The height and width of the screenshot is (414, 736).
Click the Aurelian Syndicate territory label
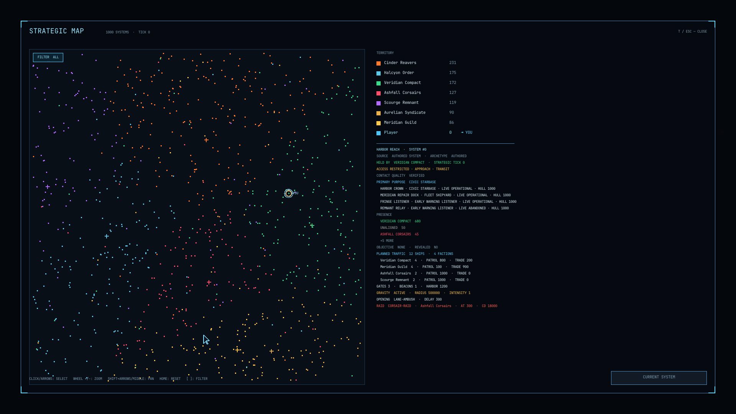[x=404, y=113]
